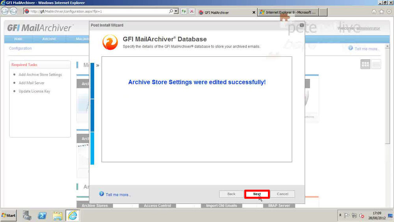Switch to Internet Explorer 9 tab
Screen dimensions: 394x222
[x=288, y=12]
